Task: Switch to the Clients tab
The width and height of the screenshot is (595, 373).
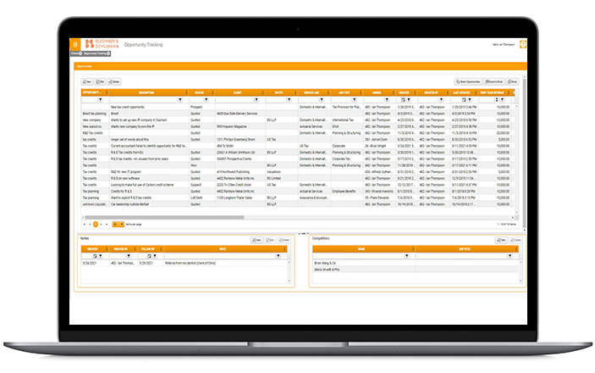Action: 74,53
